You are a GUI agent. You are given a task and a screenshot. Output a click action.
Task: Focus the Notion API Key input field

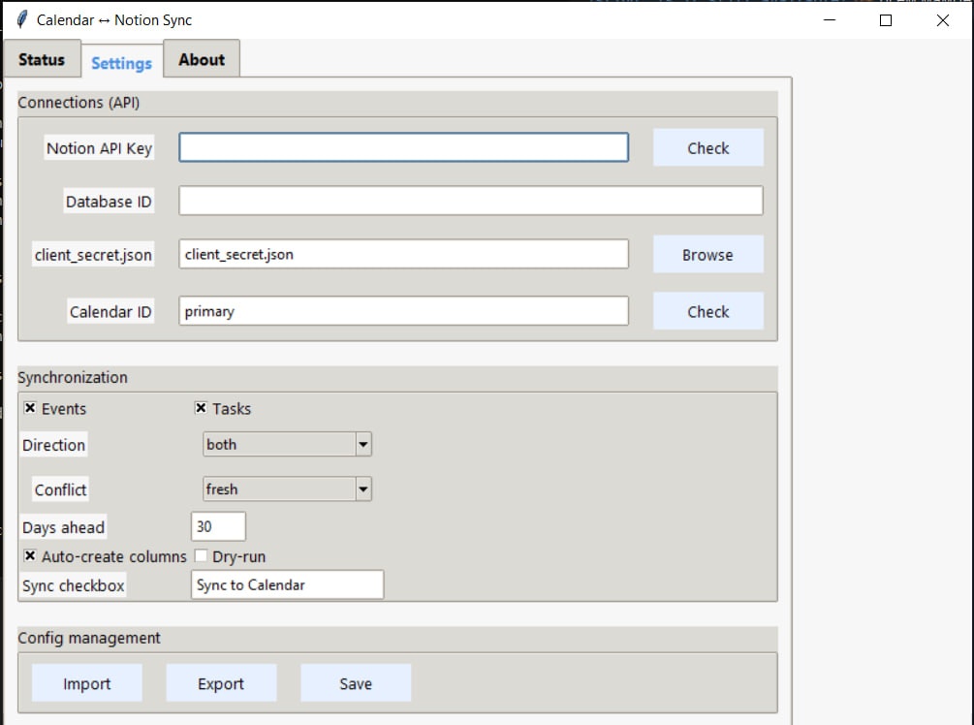point(404,148)
